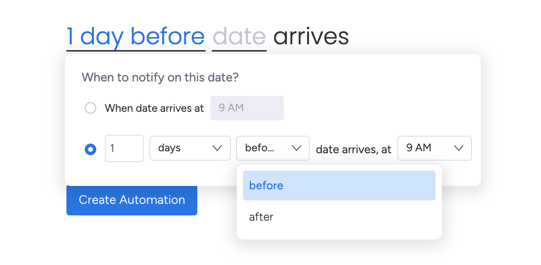Open the truncated "befo..." dropdown
541x265 pixels.
click(272, 148)
